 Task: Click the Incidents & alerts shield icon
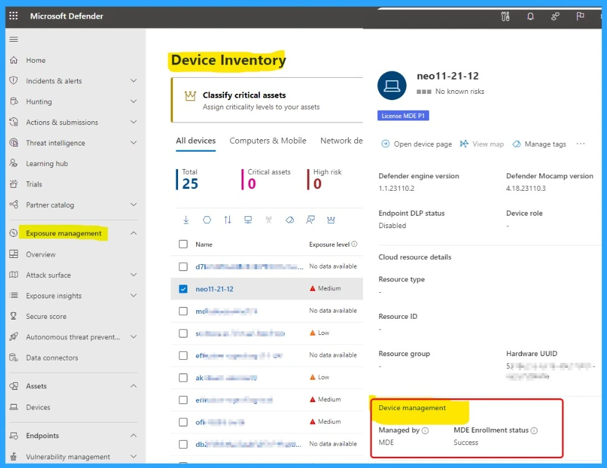14,81
